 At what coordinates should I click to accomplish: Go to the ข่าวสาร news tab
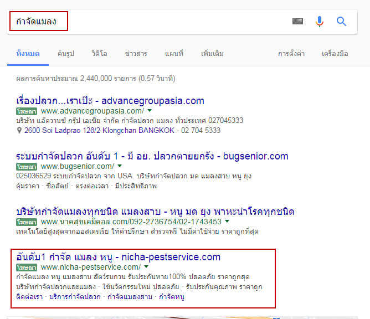136,54
